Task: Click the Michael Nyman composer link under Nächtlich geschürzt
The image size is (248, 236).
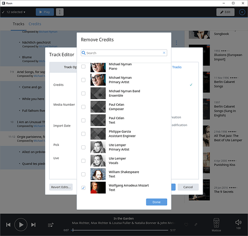Action: (48, 46)
